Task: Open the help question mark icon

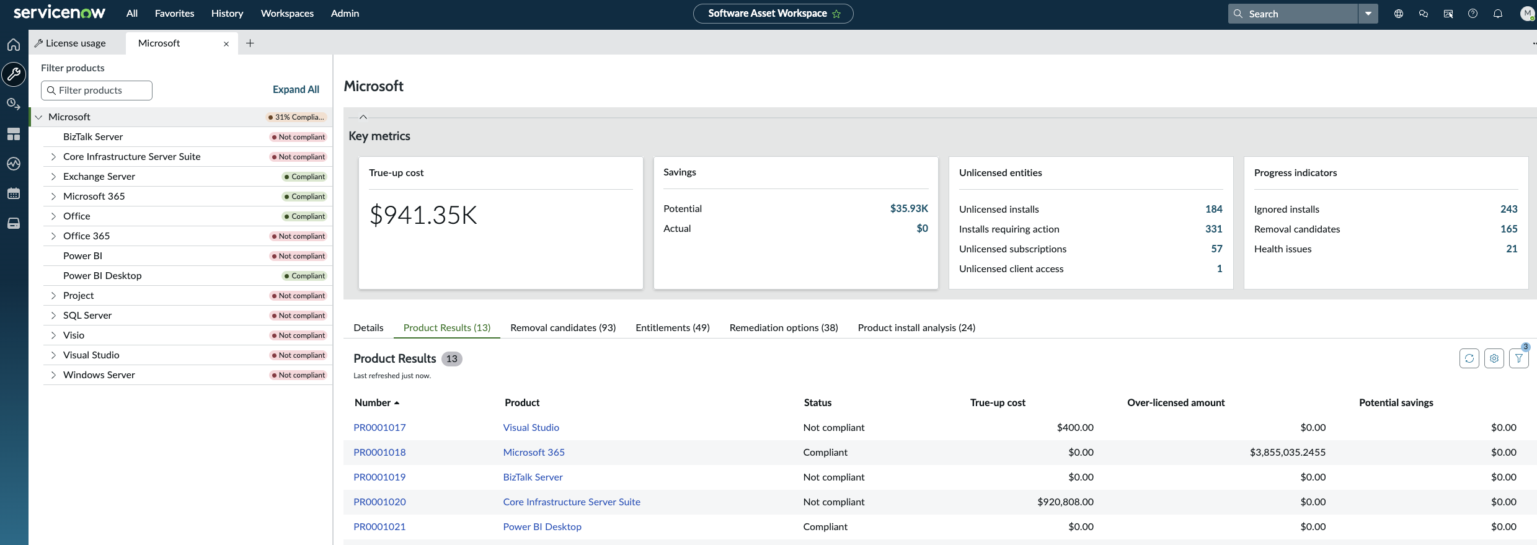Action: [1473, 14]
